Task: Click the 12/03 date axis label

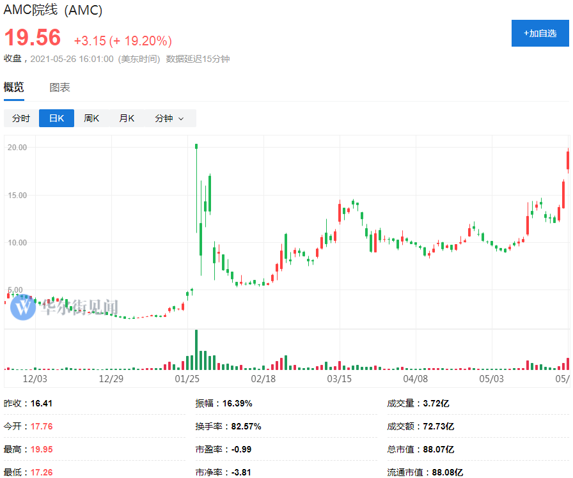Action: pyautogui.click(x=35, y=379)
